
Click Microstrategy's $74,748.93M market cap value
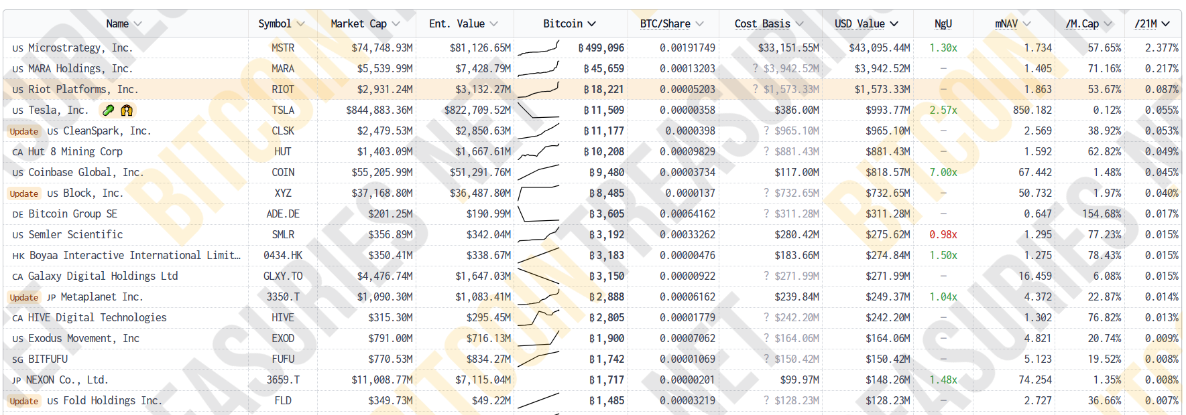click(x=382, y=48)
